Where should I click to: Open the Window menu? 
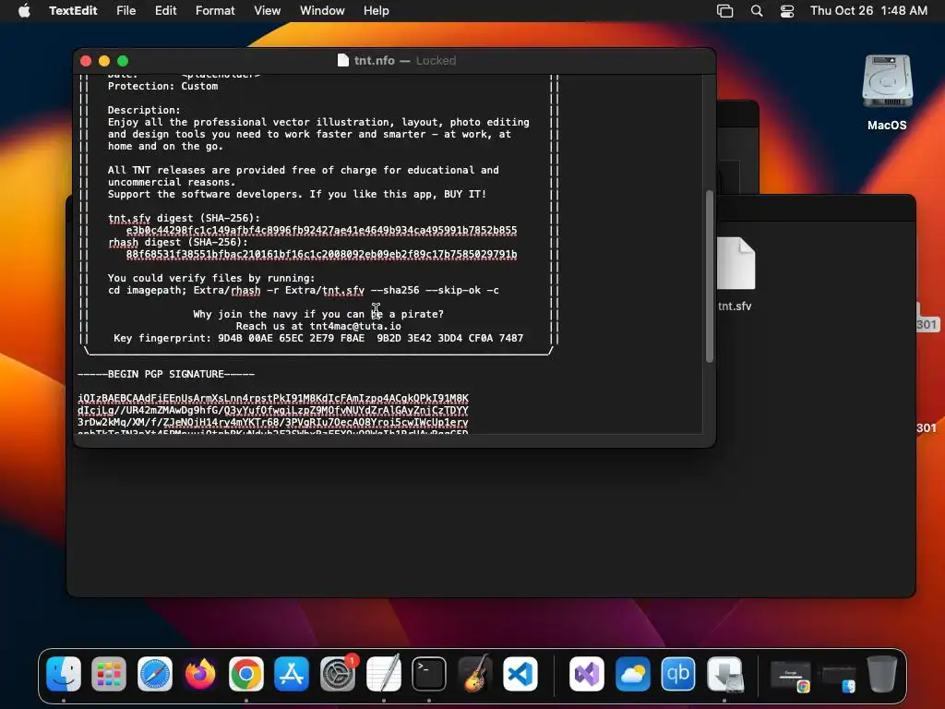pyautogui.click(x=322, y=11)
